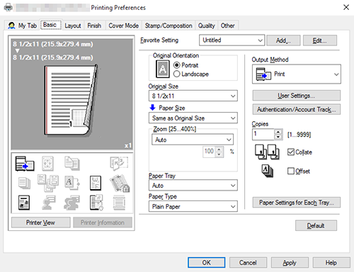The width and height of the screenshot is (354, 272).
Task: Click the Printer View button
Action: [40, 222]
